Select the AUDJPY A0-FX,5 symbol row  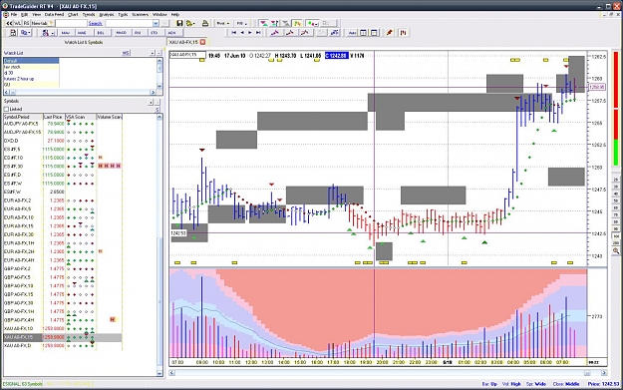click(63, 124)
